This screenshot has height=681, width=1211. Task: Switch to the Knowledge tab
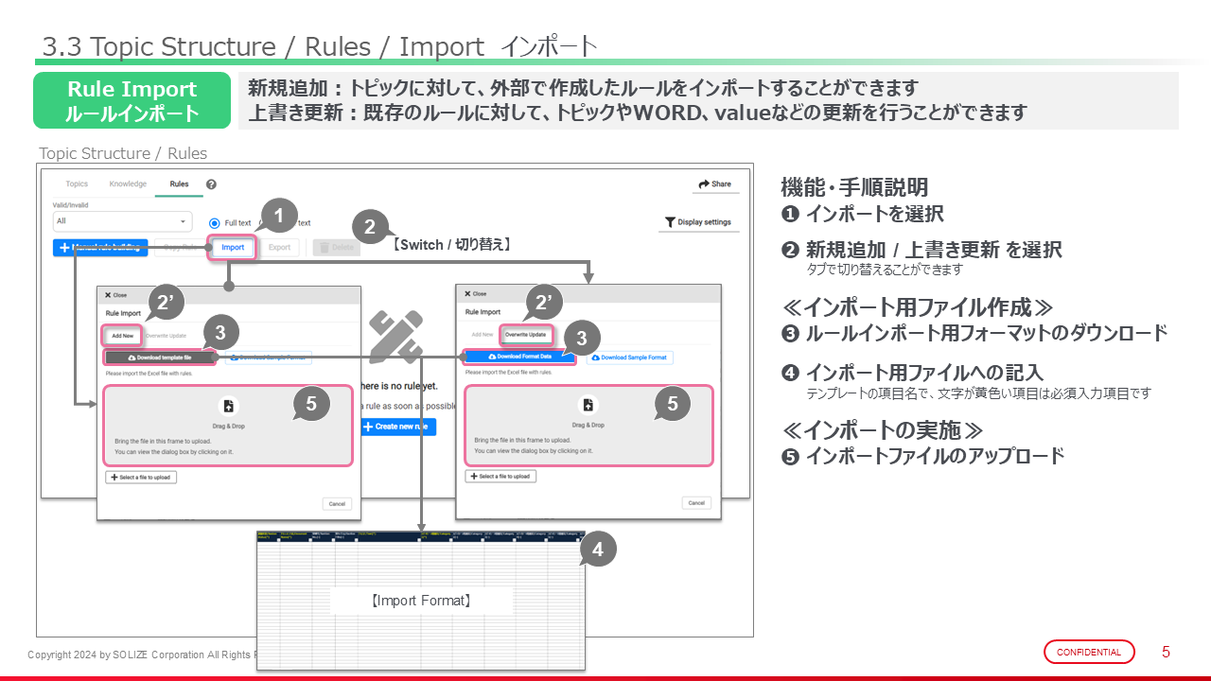click(128, 184)
